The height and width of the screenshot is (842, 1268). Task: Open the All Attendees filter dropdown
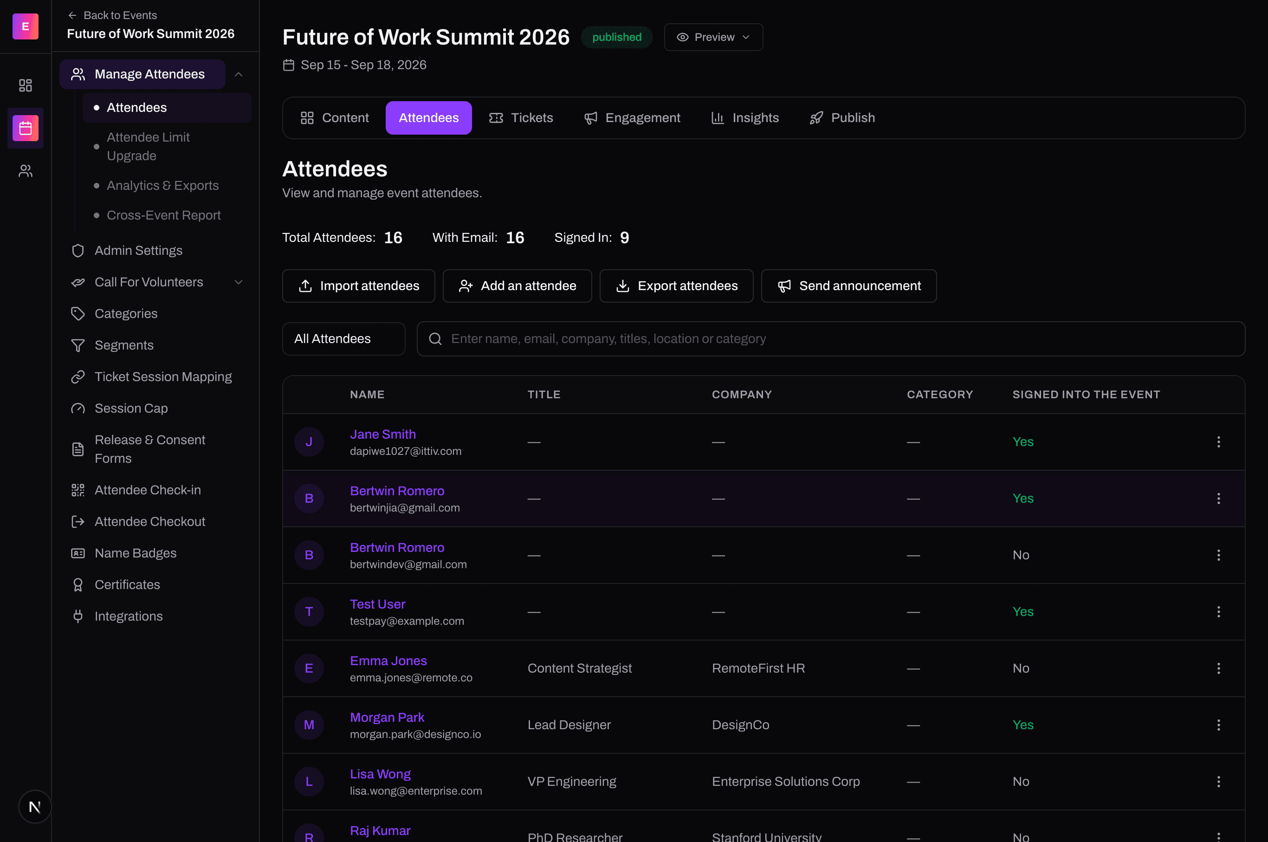click(343, 339)
